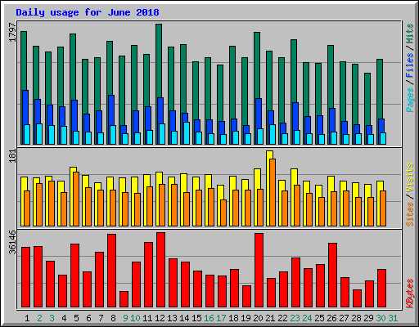Click day label 7 on the axis
419x327 pixels.
[x=101, y=318]
